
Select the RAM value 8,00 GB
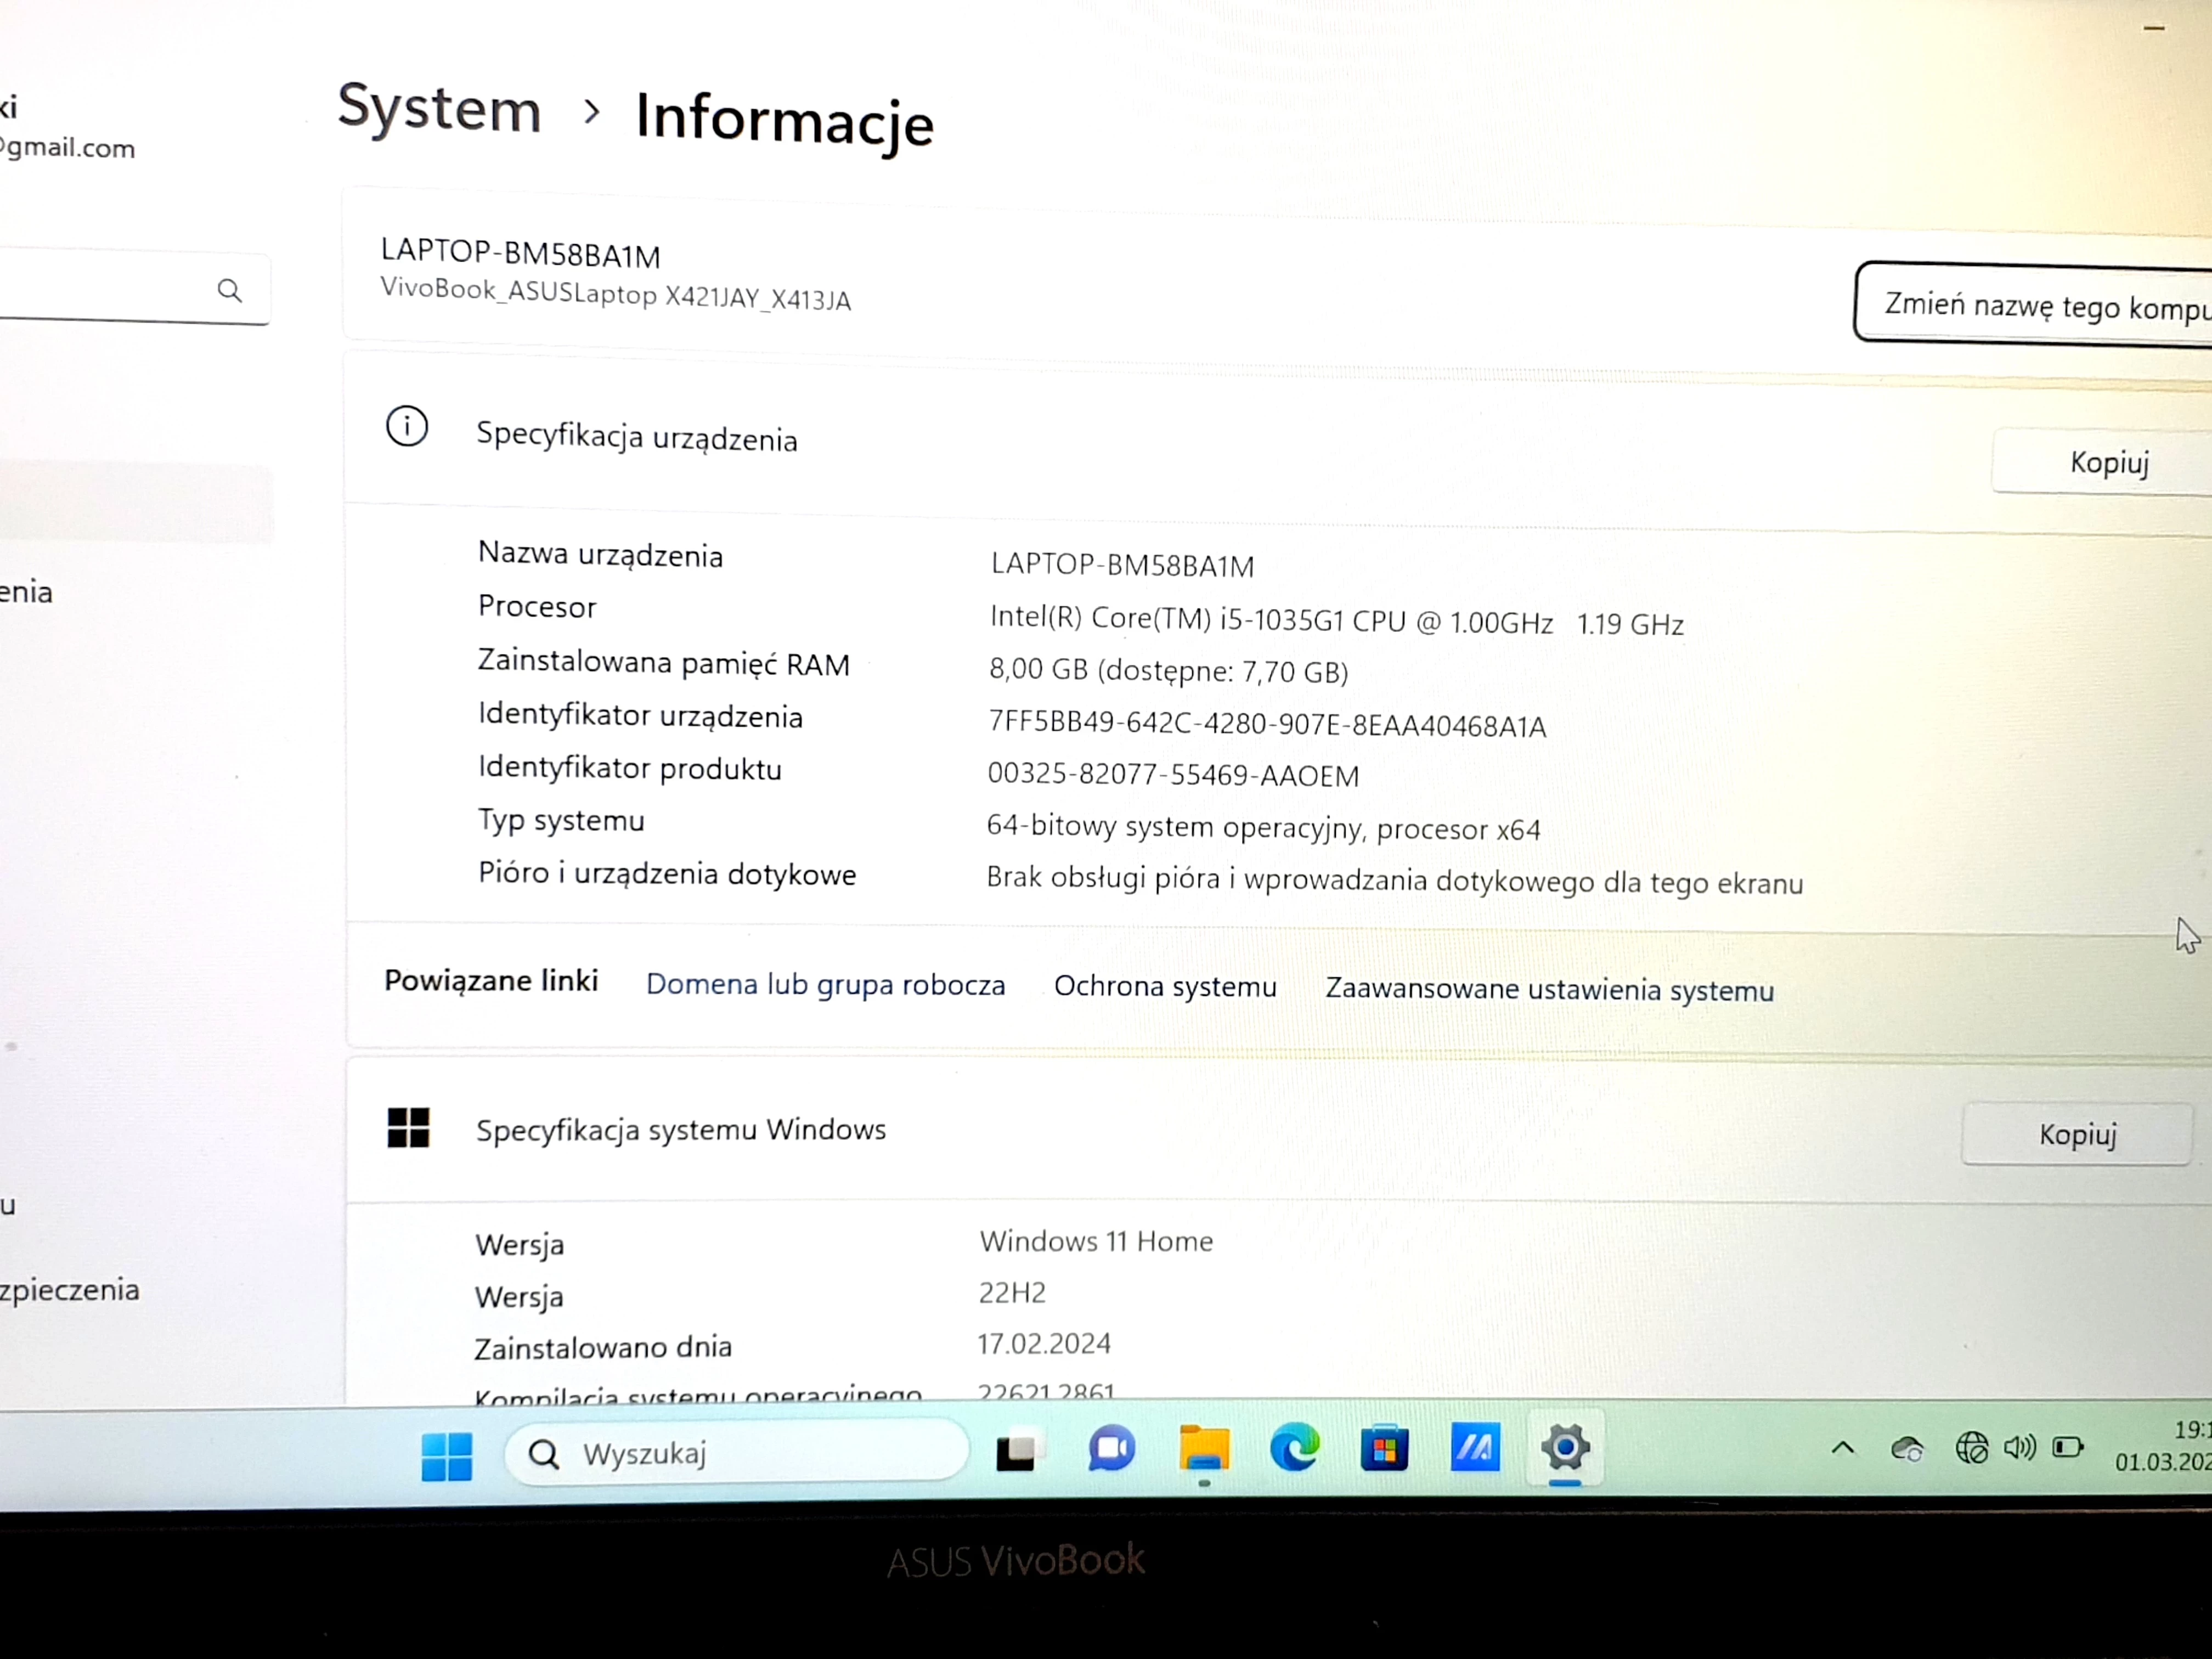(1169, 670)
